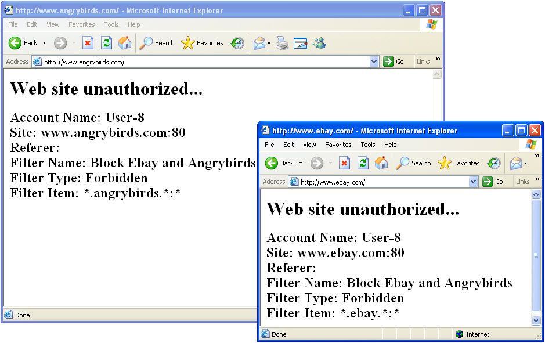Expand Mail dropdown arrow in angrybirds window

[x=269, y=44]
